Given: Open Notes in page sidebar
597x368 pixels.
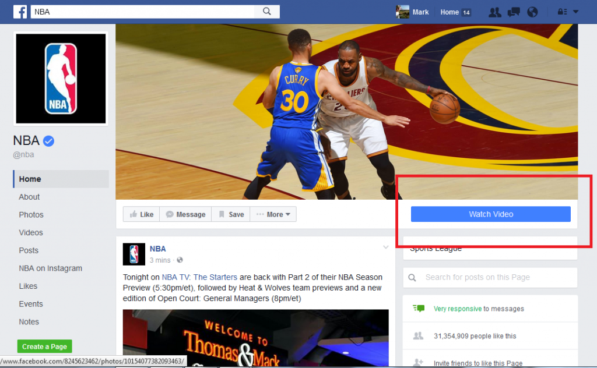Looking at the screenshot, I should pyautogui.click(x=29, y=321).
